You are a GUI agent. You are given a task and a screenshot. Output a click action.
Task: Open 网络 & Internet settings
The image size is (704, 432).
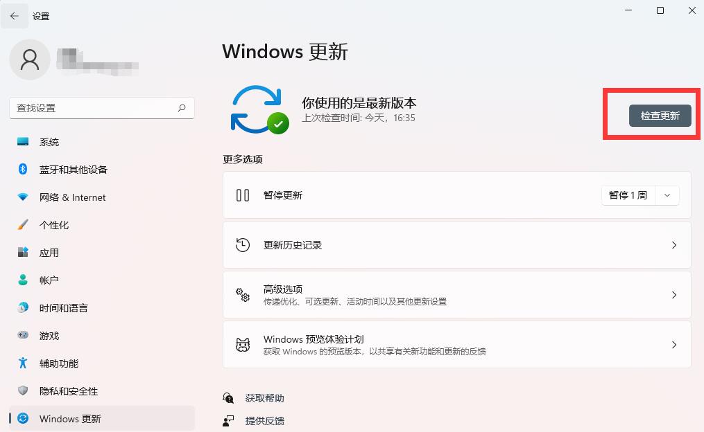point(102,197)
